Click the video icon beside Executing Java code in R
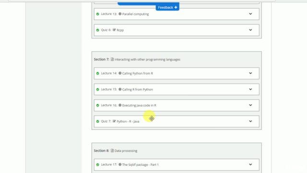 [120, 105]
